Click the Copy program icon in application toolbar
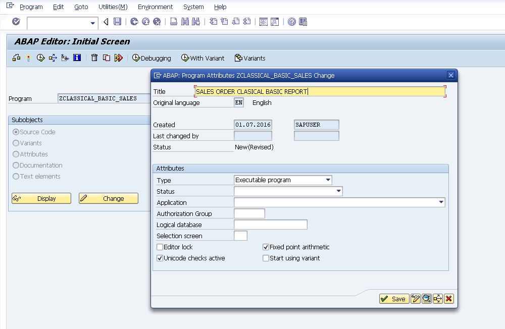 [106, 58]
